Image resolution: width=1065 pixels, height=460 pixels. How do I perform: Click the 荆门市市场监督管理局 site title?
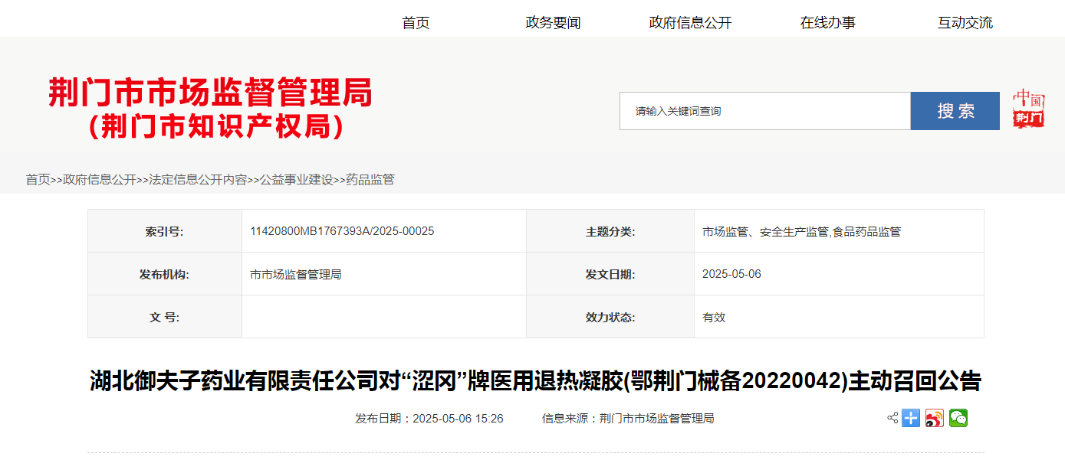tap(210, 93)
